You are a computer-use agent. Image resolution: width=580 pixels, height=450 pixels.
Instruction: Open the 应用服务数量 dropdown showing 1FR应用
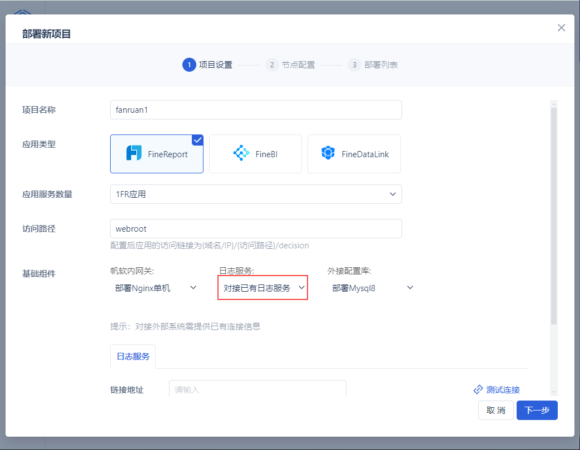pyautogui.click(x=256, y=194)
